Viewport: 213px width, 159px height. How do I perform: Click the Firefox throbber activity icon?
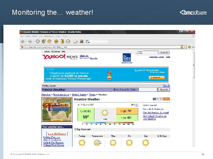(x=193, y=36)
